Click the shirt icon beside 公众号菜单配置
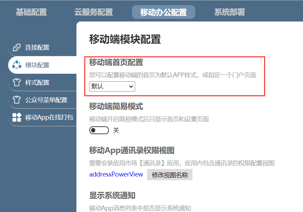This screenshot has height=212, width=303. pos(17,100)
